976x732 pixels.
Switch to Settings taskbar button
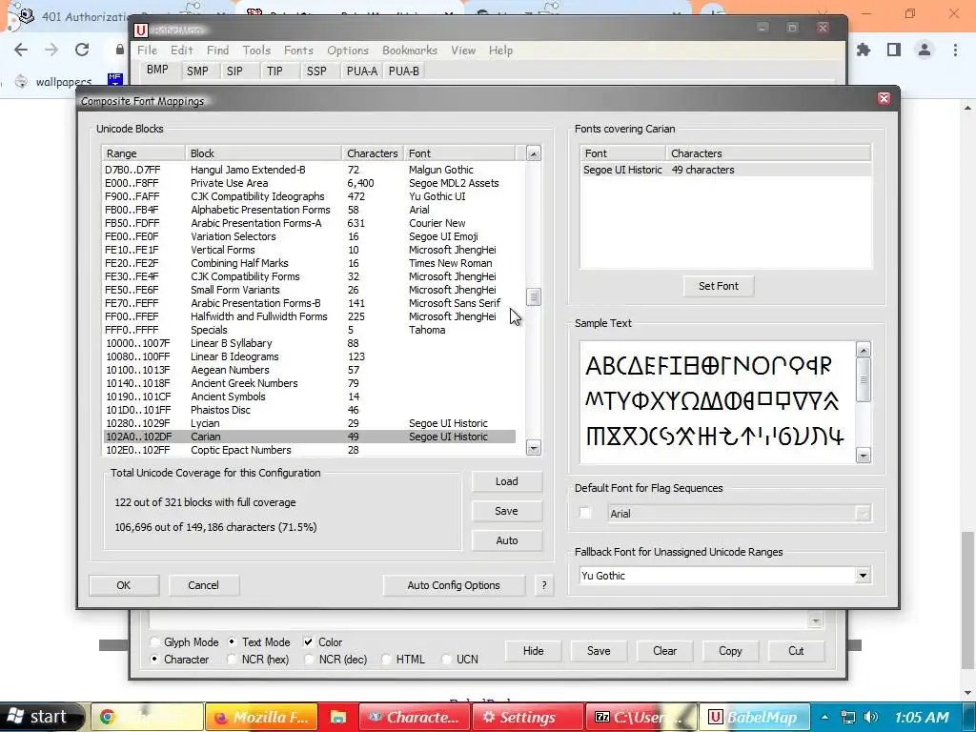(x=528, y=717)
